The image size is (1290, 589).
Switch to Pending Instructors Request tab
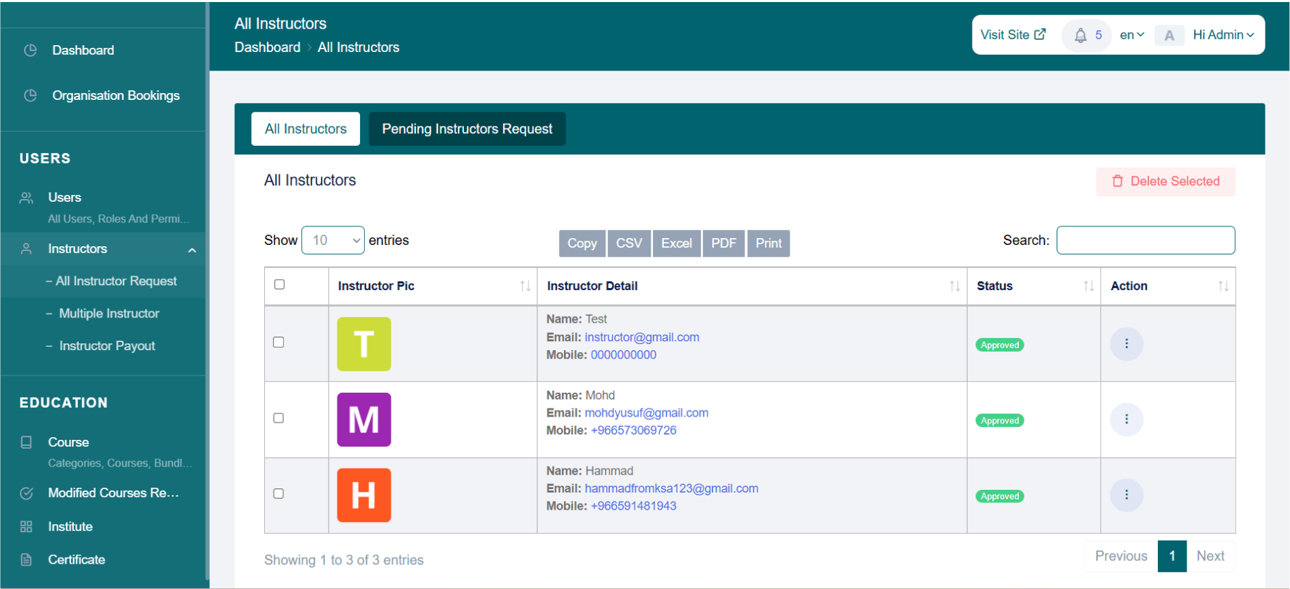click(467, 129)
